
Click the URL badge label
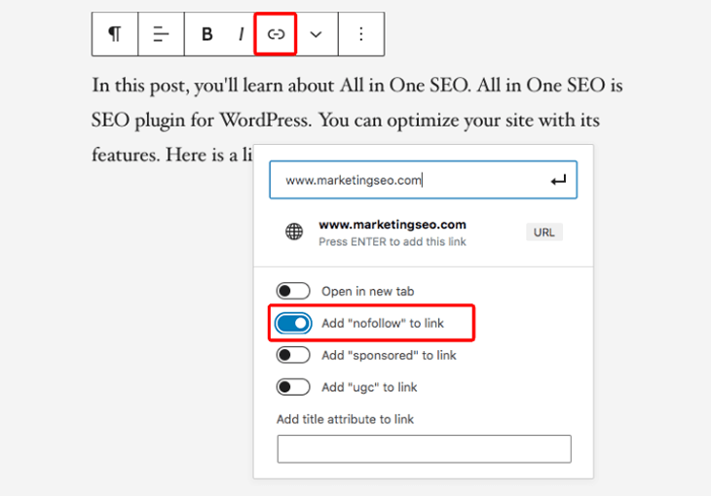544,232
